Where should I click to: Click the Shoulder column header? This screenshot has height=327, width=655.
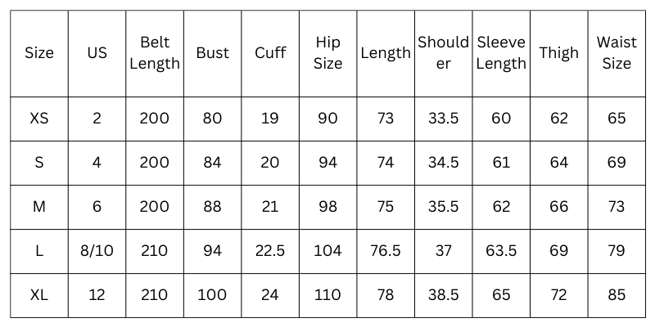pyautogui.click(x=443, y=53)
